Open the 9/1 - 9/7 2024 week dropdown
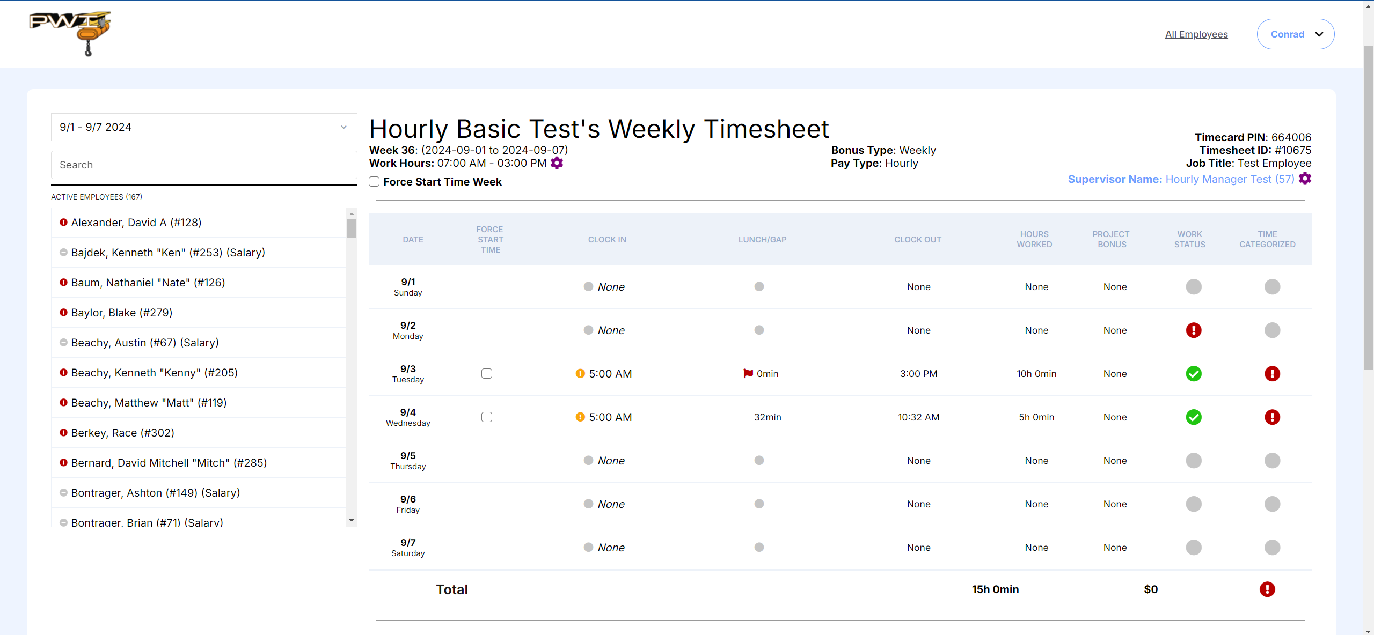1374x635 pixels. click(x=204, y=127)
